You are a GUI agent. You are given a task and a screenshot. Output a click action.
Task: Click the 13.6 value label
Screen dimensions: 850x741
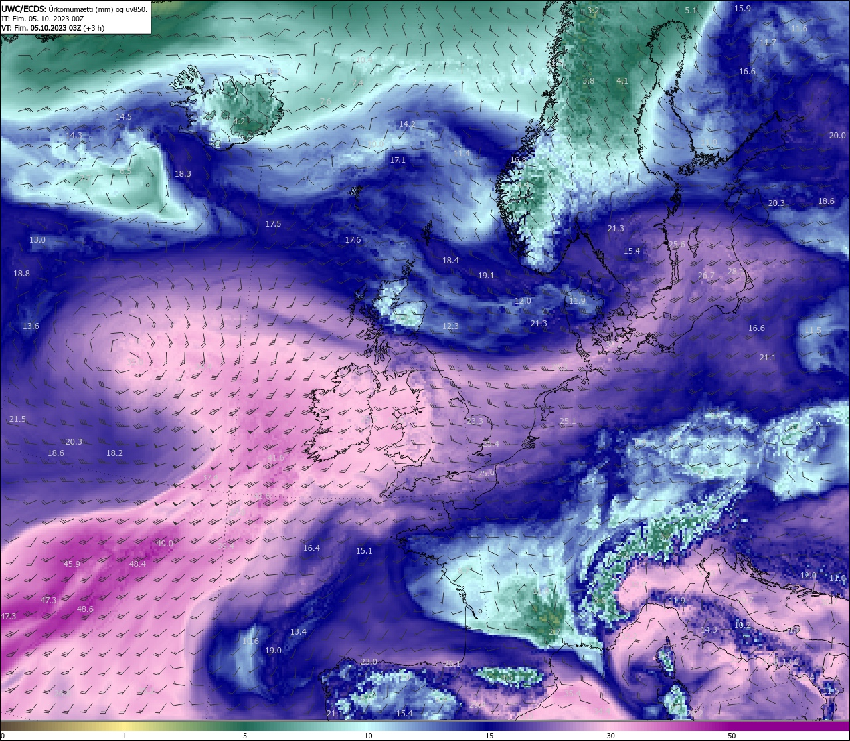click(31, 326)
